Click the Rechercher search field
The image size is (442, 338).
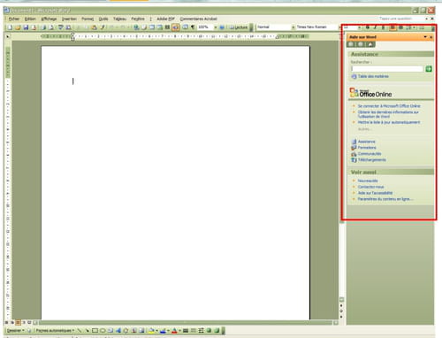(x=387, y=69)
